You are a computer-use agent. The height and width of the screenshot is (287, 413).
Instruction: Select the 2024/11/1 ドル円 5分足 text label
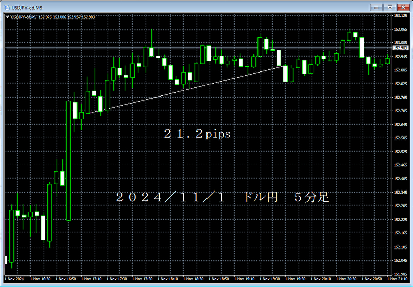pos(223,197)
